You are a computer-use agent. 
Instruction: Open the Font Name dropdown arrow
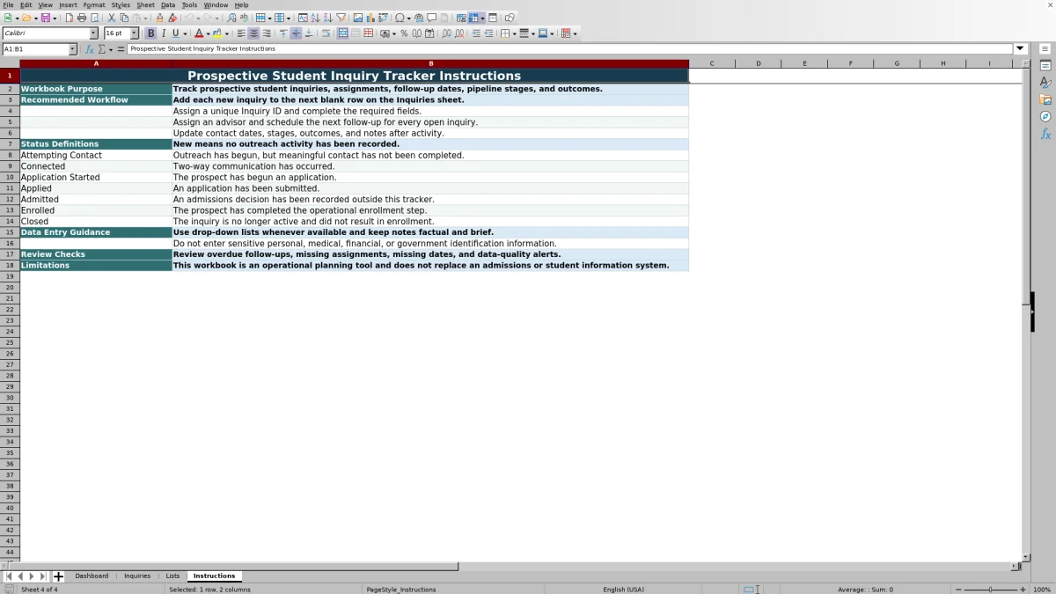click(94, 33)
